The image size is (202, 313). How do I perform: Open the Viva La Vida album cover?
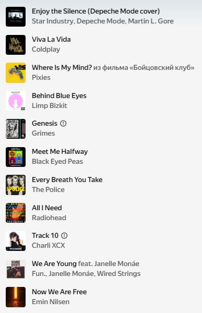(x=16, y=45)
